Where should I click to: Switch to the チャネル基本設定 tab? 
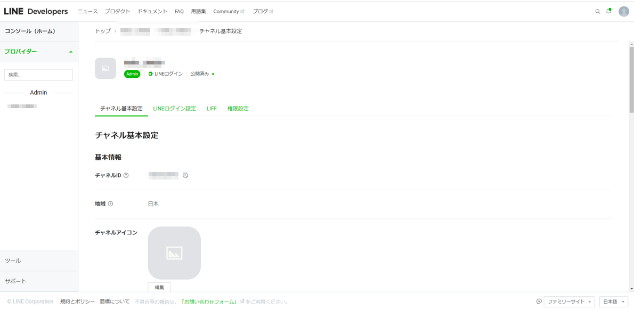[121, 109]
